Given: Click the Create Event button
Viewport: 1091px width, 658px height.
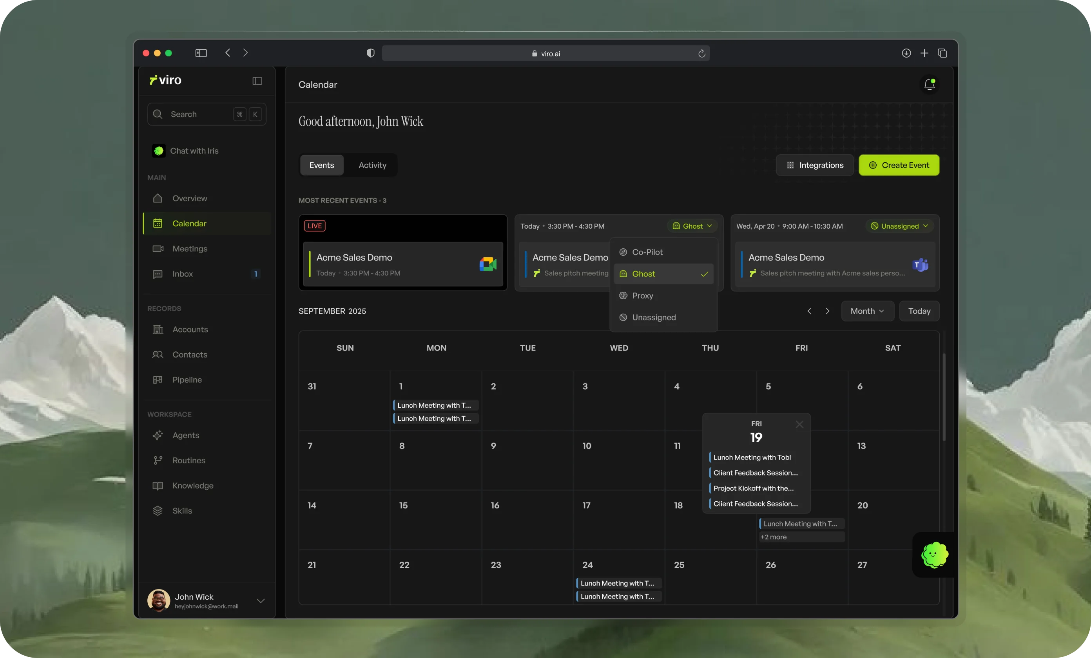Looking at the screenshot, I should [899, 165].
